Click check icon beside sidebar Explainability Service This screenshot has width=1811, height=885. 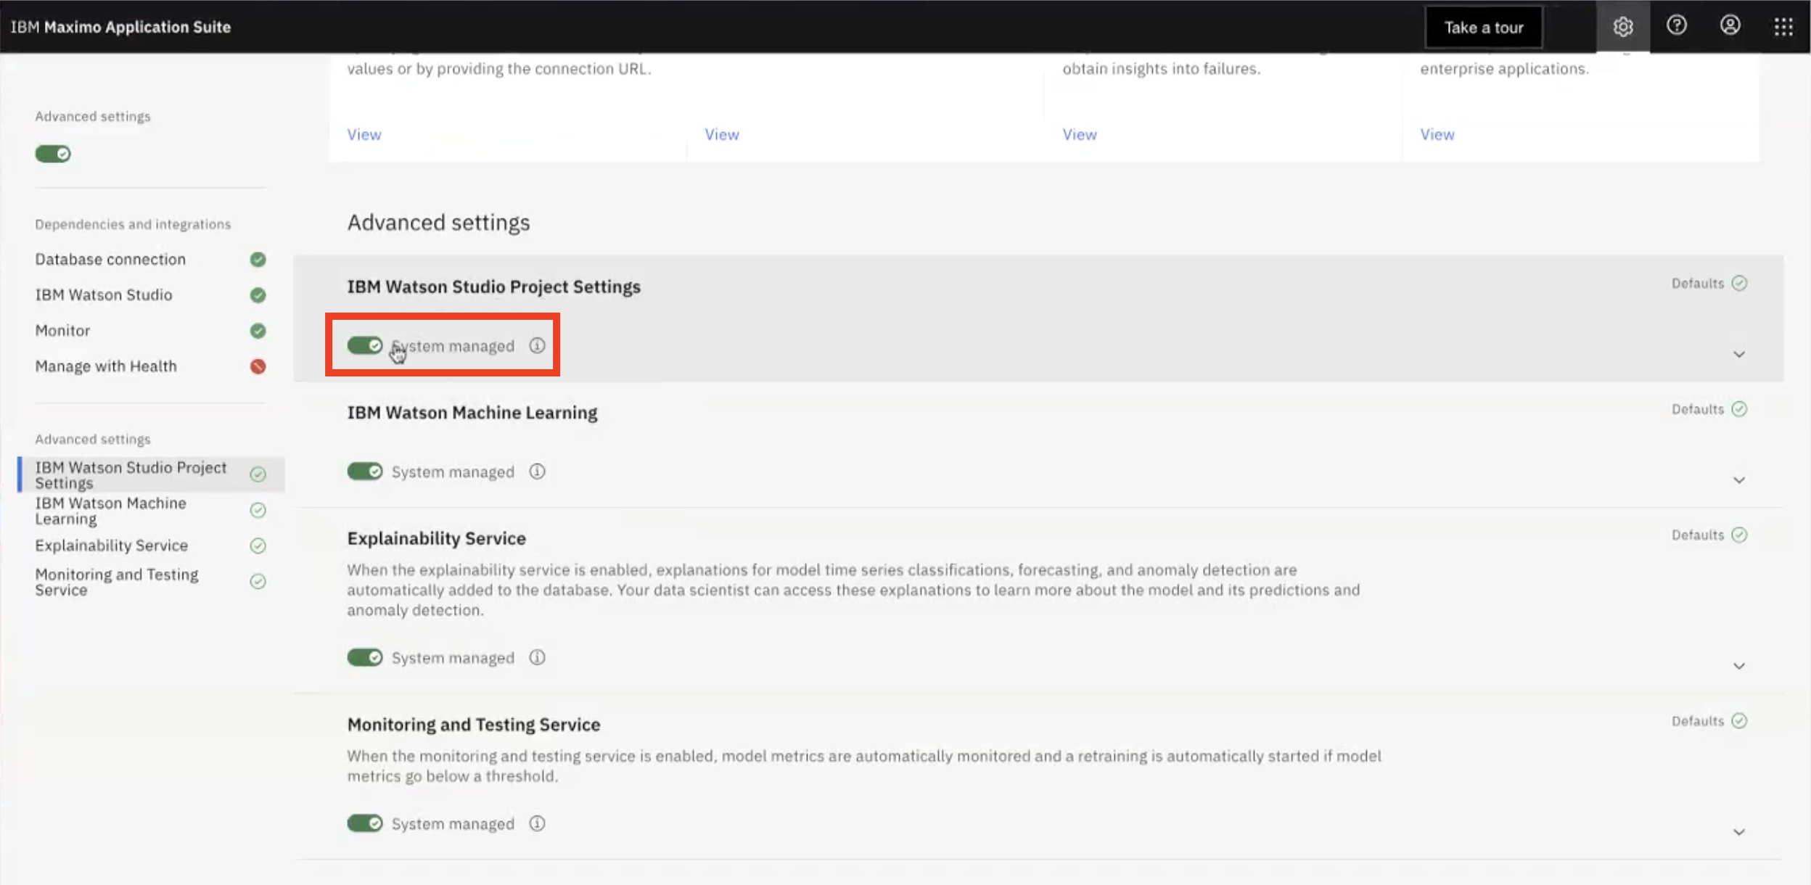pos(258,546)
